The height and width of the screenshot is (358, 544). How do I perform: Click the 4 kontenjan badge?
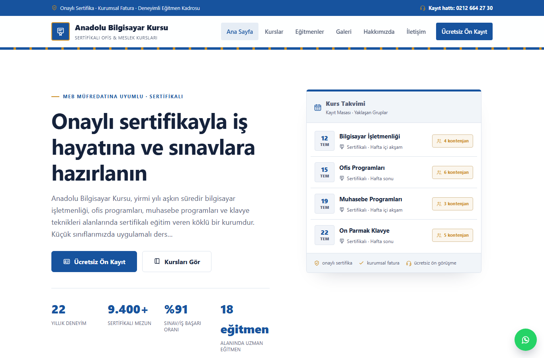click(452, 141)
